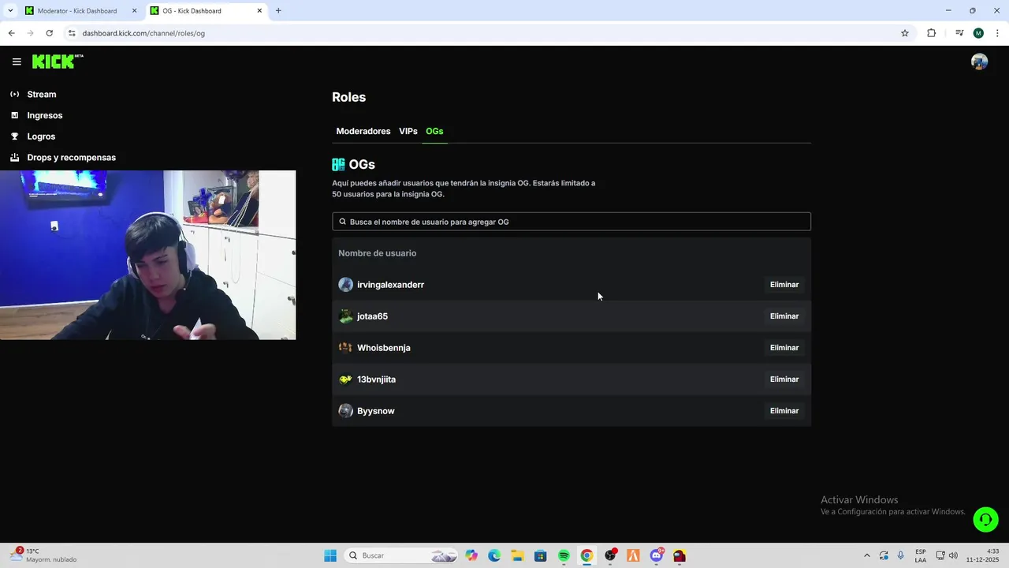Open the Chrome three-dot menu
The height and width of the screenshot is (568, 1009).
pos(997,33)
